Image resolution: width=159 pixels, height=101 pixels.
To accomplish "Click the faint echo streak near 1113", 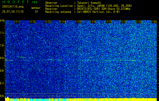I will [51, 60].
